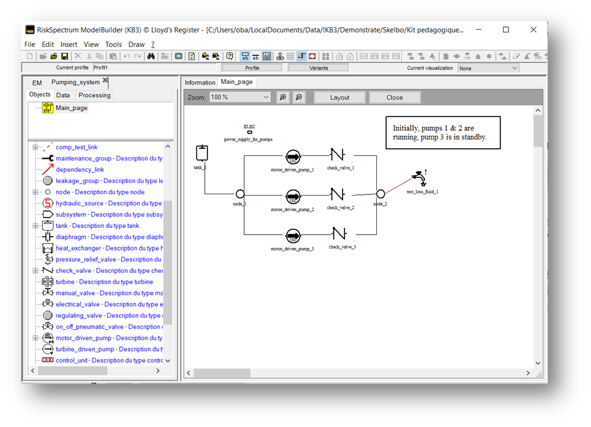Viewport: 591px width, 427px height.
Task: Expand the tank tree entry
Action: point(36,226)
